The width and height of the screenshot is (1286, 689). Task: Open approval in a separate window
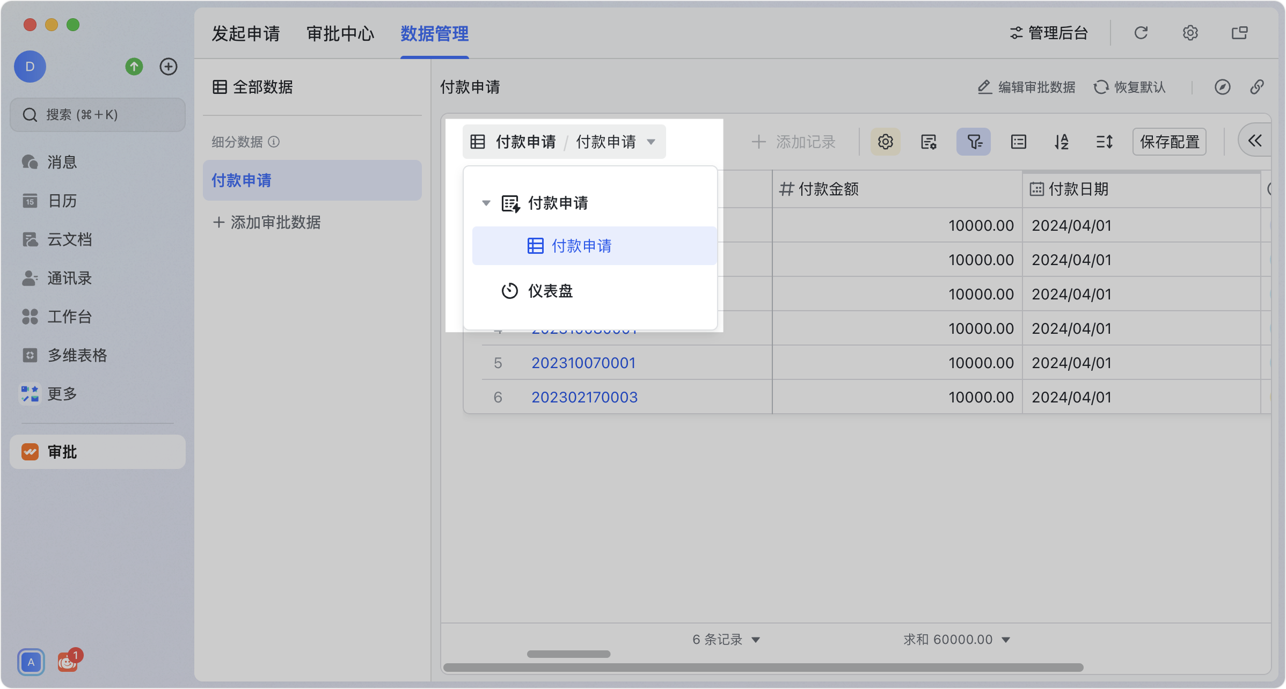(1240, 33)
